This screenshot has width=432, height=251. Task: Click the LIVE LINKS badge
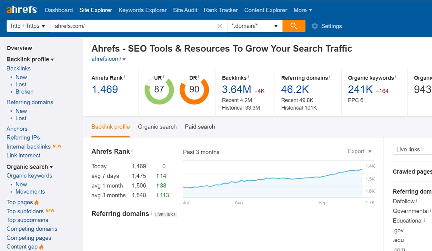(x=166, y=215)
